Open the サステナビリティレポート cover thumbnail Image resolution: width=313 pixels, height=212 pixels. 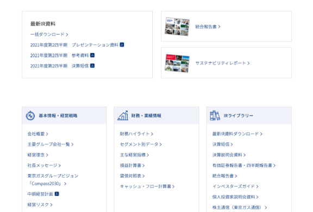click(x=177, y=63)
